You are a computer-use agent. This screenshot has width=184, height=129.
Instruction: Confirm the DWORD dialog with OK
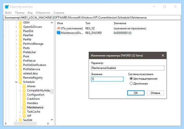click(136, 93)
